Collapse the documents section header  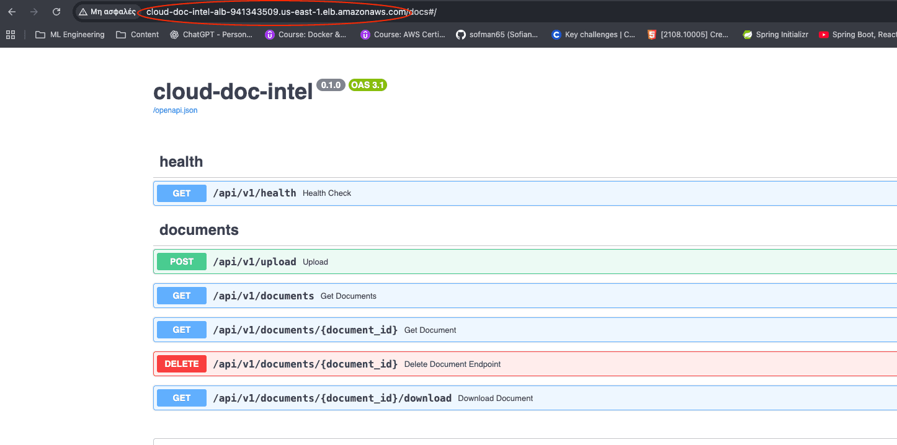tap(199, 230)
